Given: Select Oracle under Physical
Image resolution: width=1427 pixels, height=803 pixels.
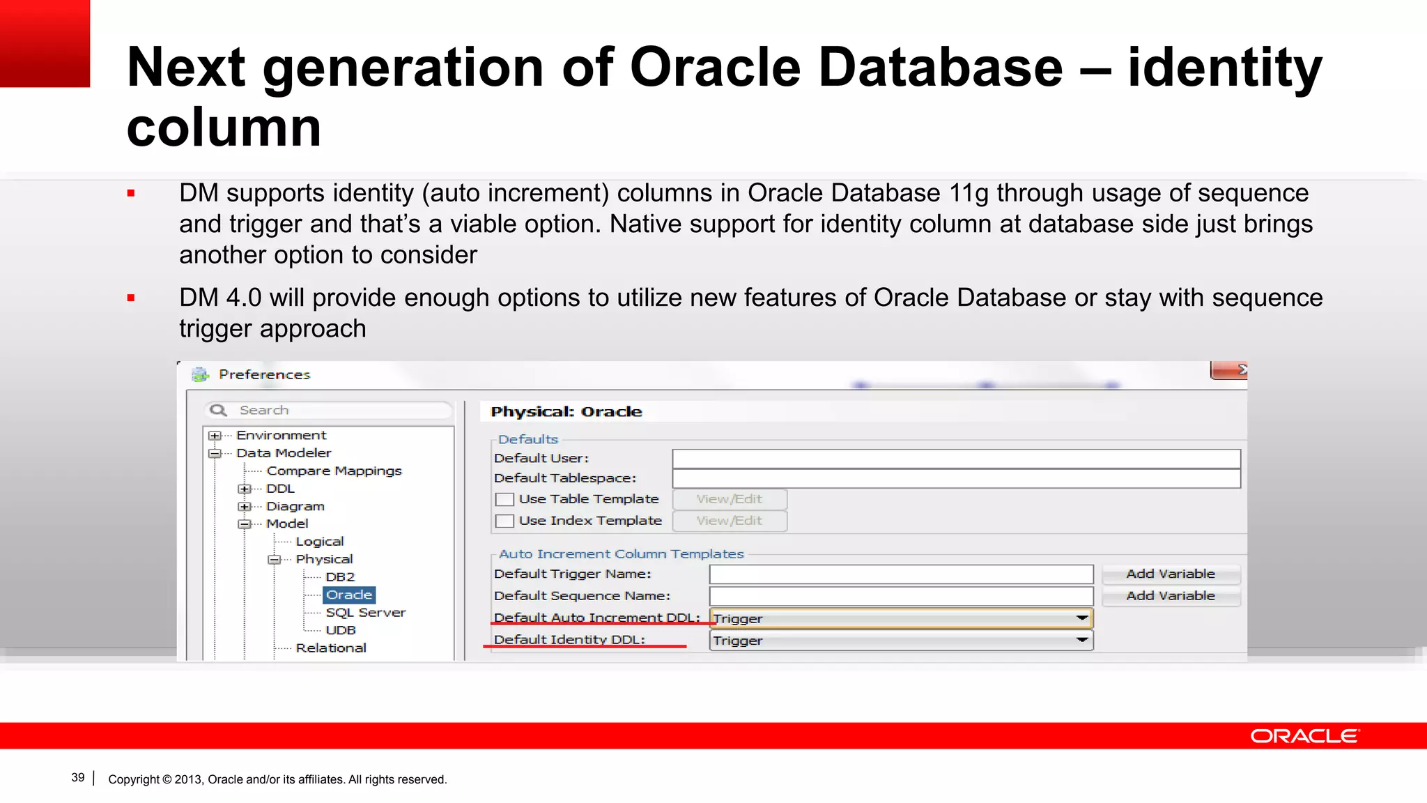Looking at the screenshot, I should 349,595.
